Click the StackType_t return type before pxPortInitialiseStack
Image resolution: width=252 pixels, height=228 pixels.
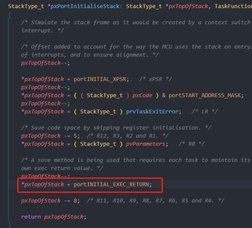pyautogui.click(x=26, y=6)
